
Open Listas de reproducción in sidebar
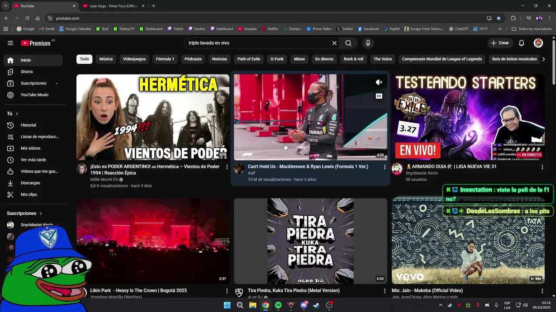pyautogui.click(x=33, y=136)
